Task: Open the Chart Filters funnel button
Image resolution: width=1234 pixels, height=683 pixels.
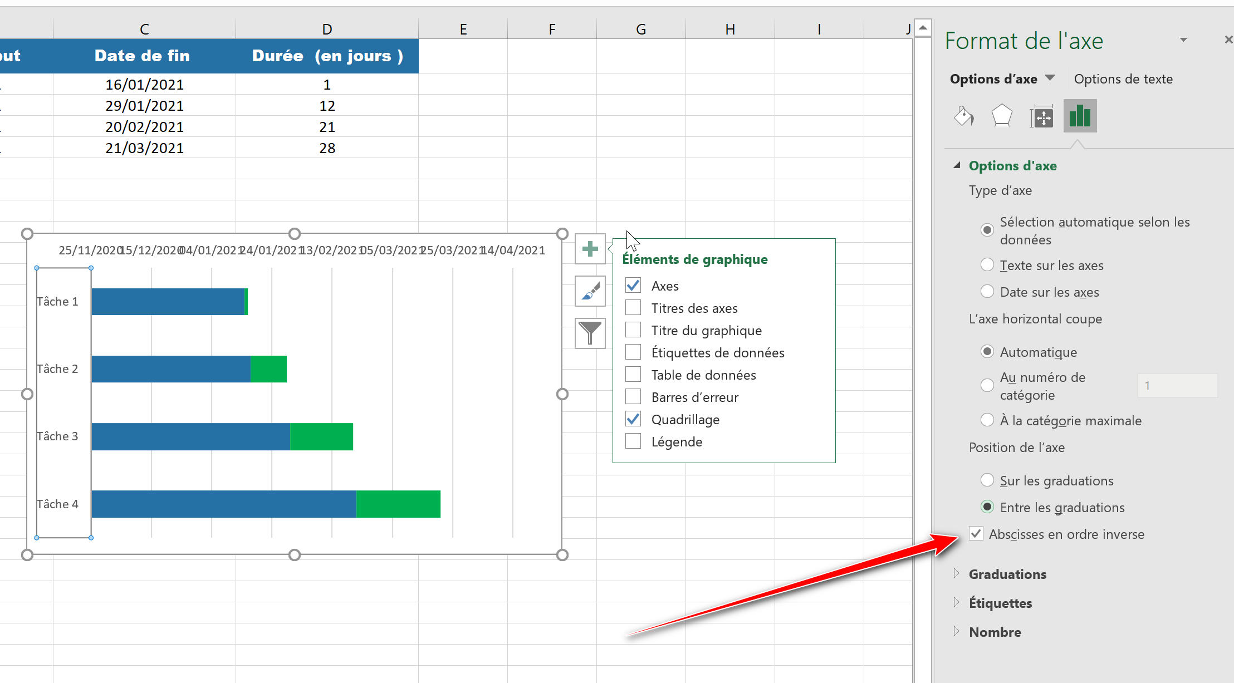Action: (590, 333)
